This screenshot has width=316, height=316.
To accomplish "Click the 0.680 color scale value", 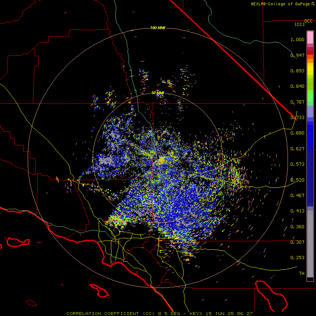I will point(297,133).
